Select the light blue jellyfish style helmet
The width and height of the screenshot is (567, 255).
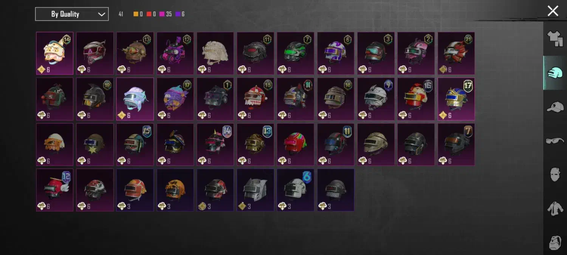[x=135, y=99]
